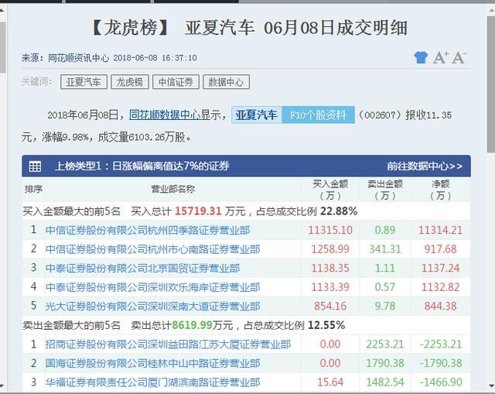Go to 前往数据中心>> link

click(425, 166)
